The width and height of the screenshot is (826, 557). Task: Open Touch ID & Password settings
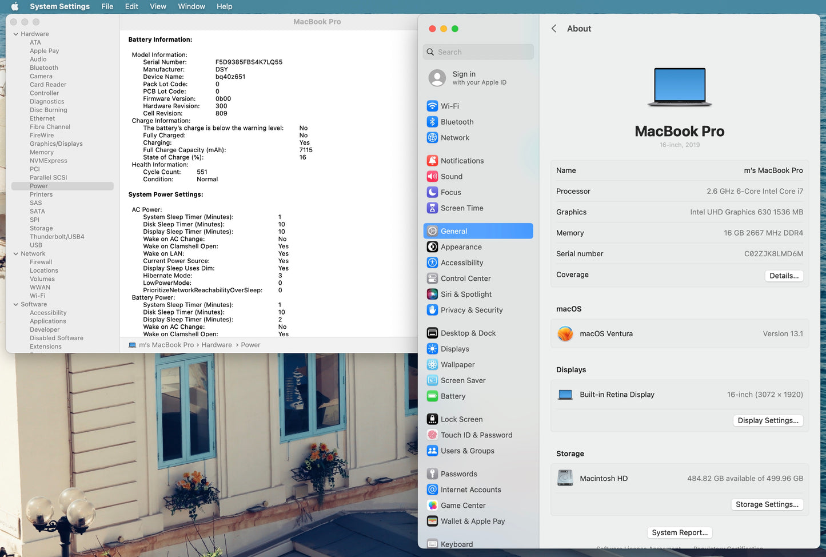pyautogui.click(x=476, y=435)
